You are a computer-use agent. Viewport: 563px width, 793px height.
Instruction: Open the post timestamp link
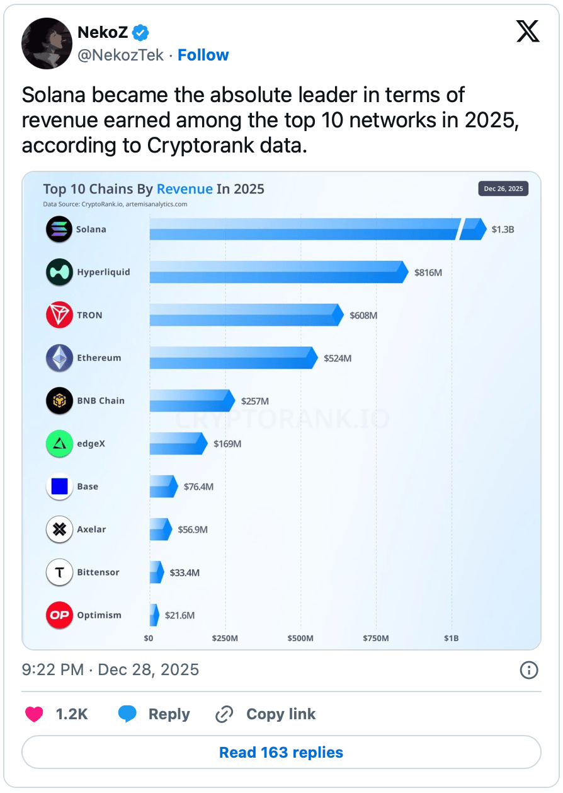[x=111, y=669]
